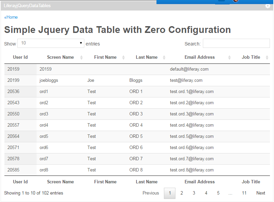Jump to page 11 of results
This screenshot has height=202, width=274.
(244, 193)
